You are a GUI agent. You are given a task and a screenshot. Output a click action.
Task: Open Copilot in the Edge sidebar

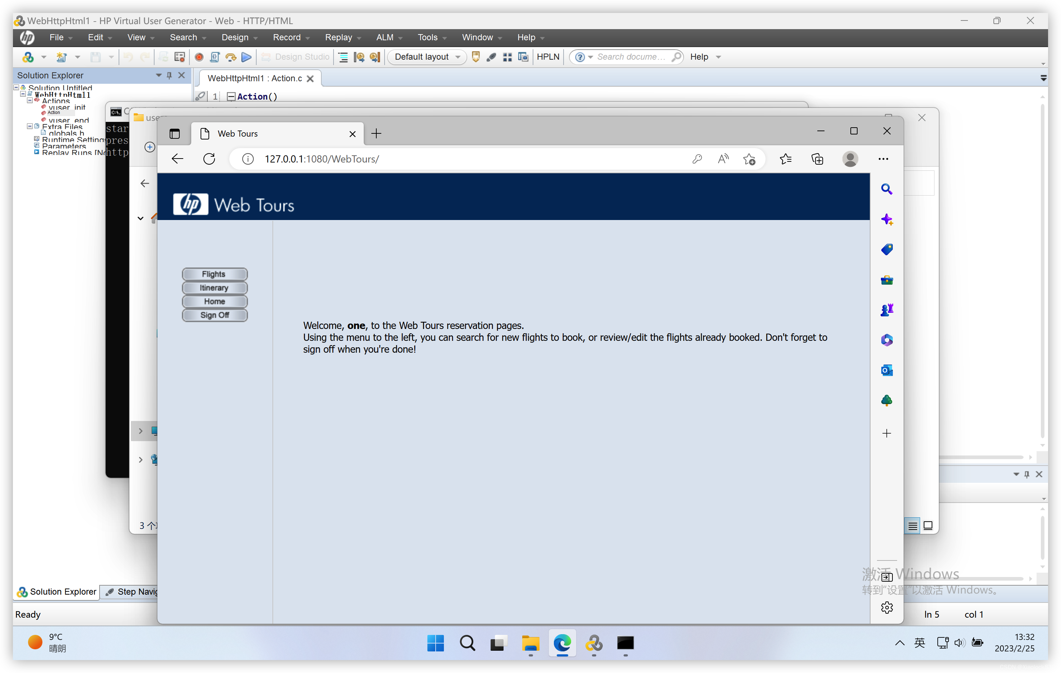(887, 219)
